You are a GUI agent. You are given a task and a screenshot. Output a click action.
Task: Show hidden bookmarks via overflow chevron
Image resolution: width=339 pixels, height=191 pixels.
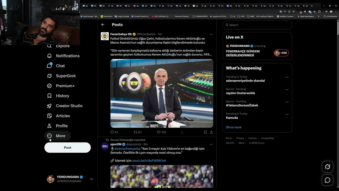[318, 16]
